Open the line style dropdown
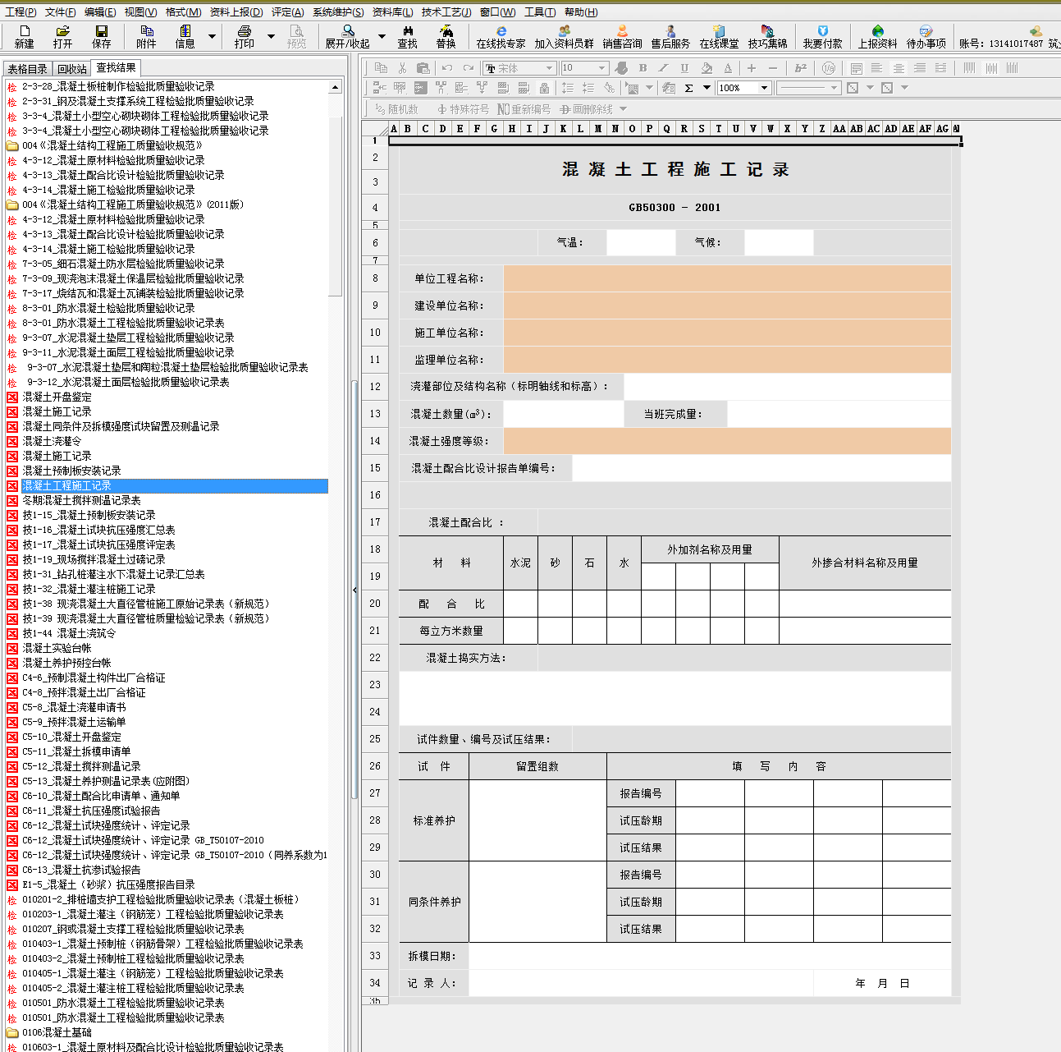Viewport: 1061px width, 1052px height. [834, 88]
